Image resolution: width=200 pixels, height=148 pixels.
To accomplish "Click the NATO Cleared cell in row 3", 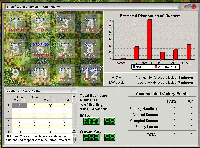I will click(x=34, y=116).
